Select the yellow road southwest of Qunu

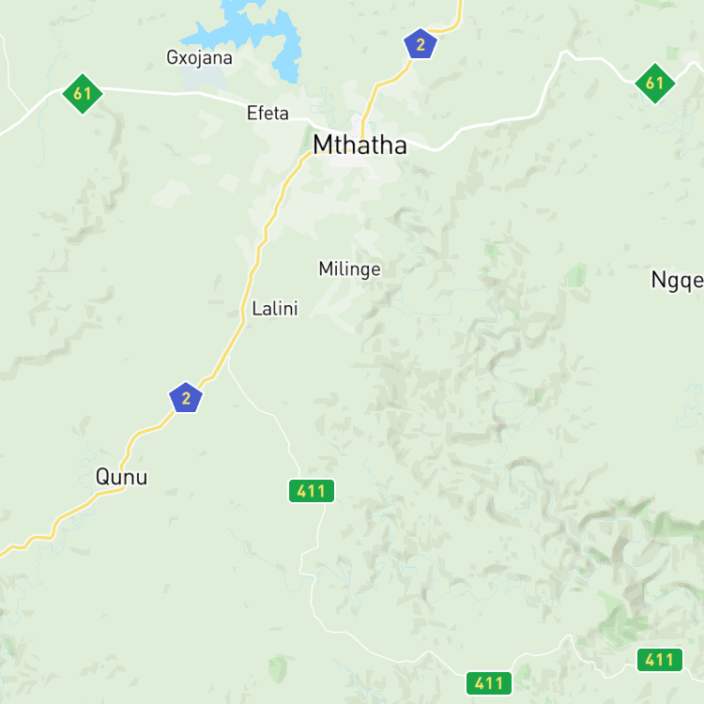click(58, 519)
